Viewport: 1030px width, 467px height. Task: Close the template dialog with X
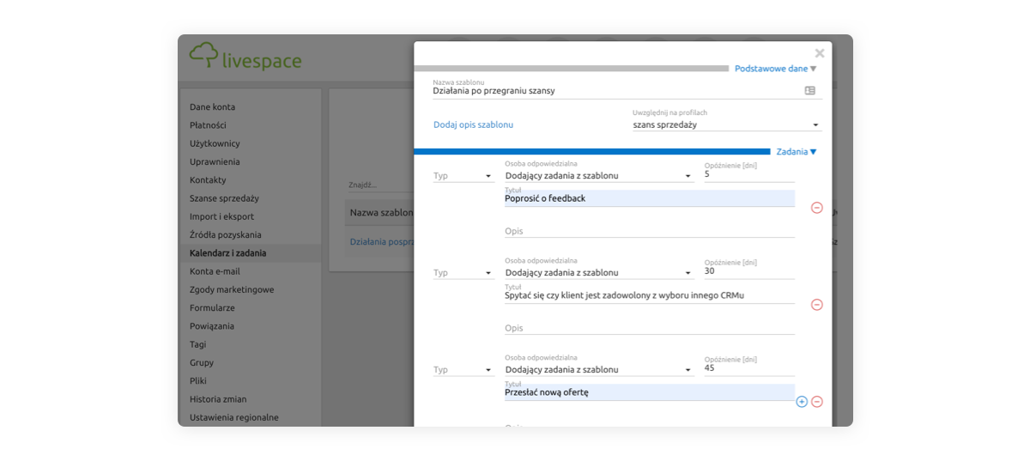click(820, 53)
